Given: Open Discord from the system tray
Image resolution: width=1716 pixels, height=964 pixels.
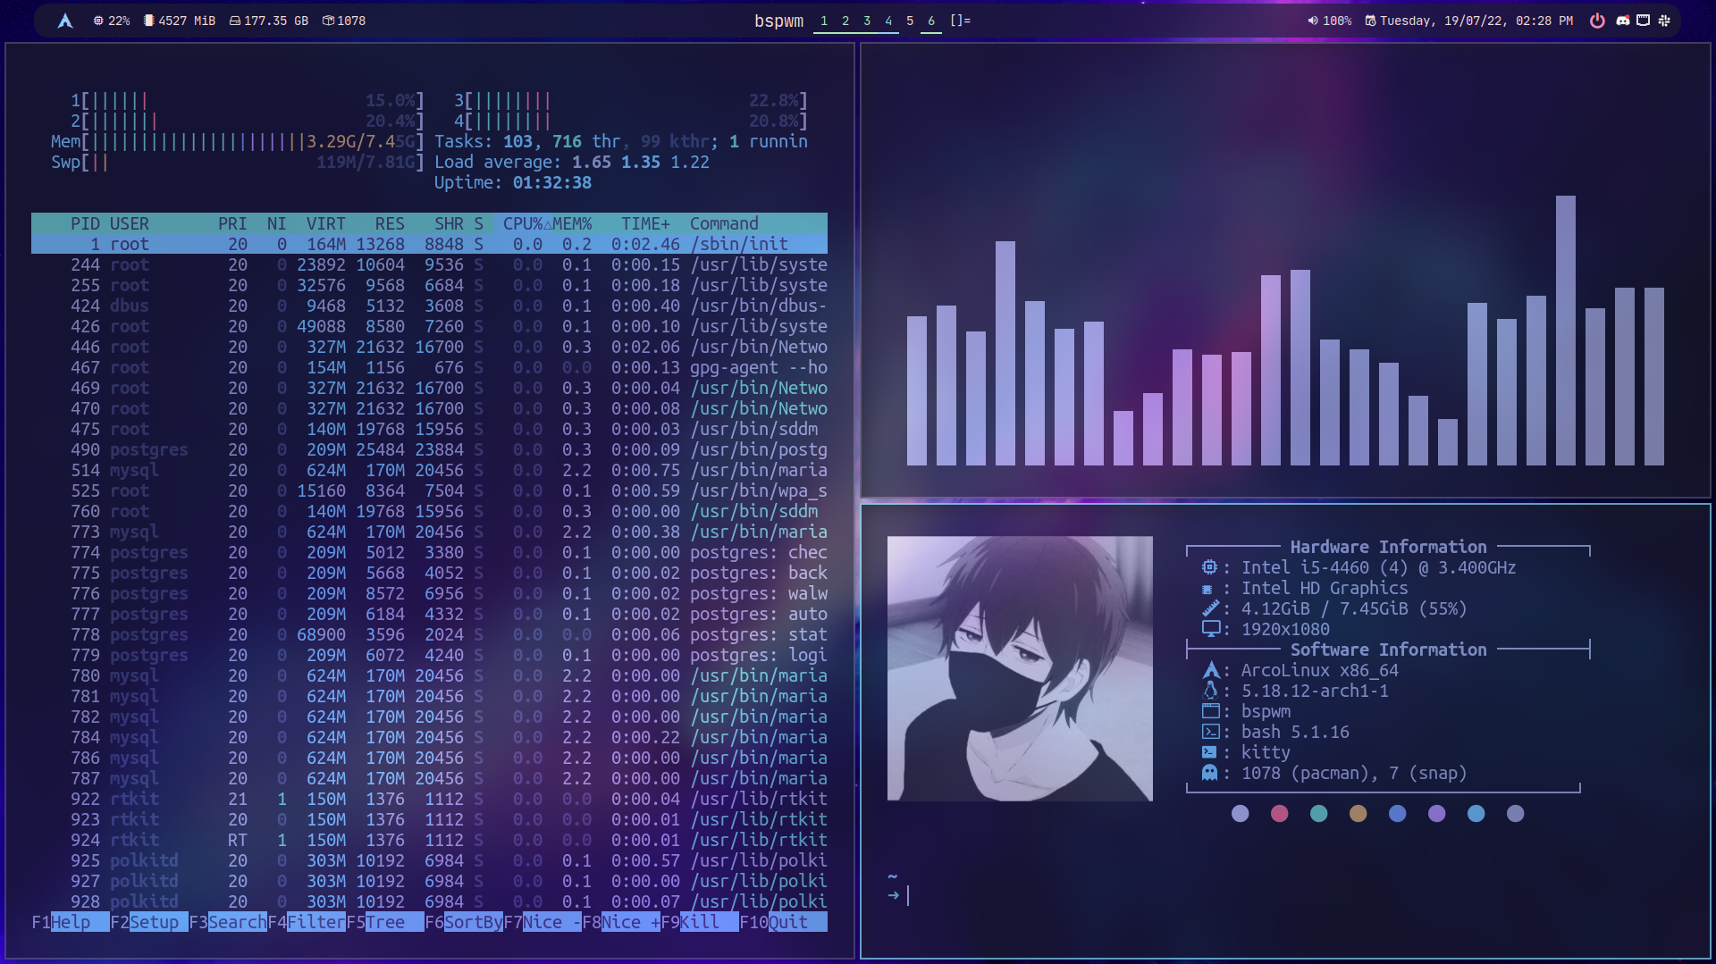Looking at the screenshot, I should coord(1624,20).
